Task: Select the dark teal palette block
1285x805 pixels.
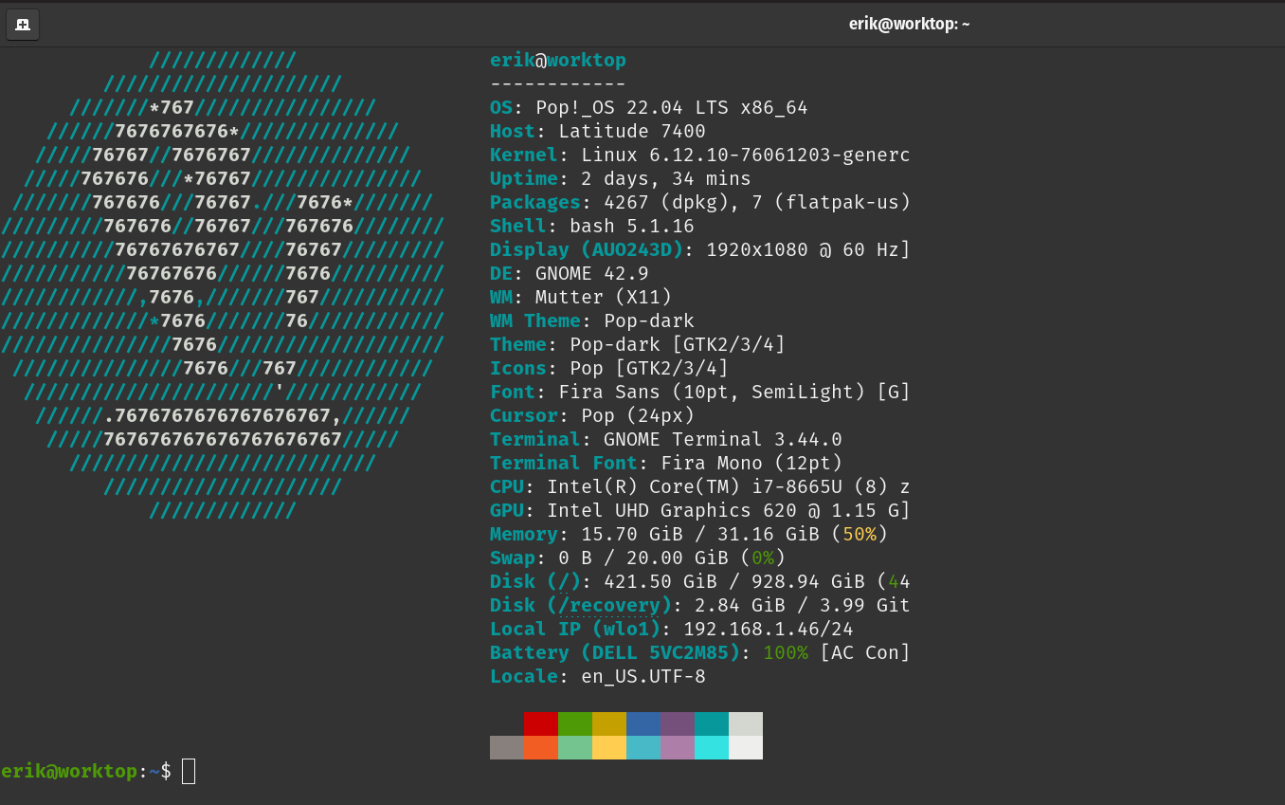Action: click(712, 724)
